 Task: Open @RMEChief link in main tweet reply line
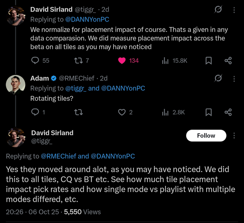tap(58, 156)
